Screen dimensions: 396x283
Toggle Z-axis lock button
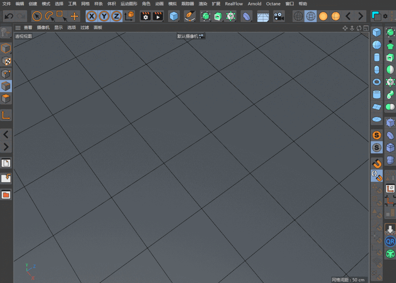[x=116, y=16]
